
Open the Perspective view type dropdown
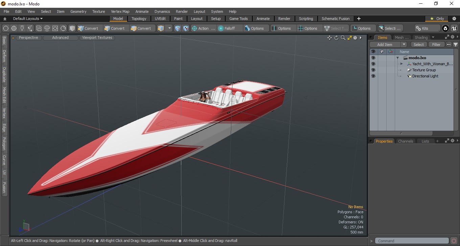pos(28,38)
